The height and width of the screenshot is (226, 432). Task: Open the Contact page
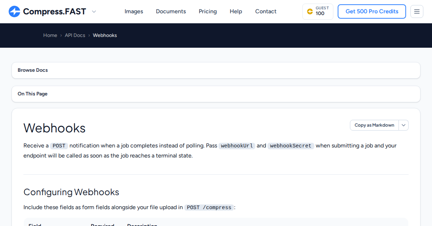point(266,11)
